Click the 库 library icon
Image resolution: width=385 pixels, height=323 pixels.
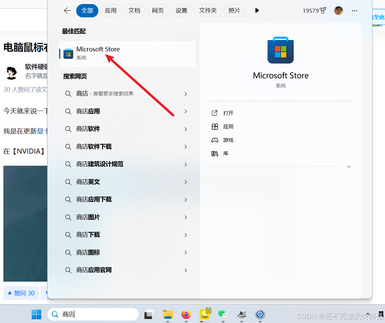[x=214, y=154]
